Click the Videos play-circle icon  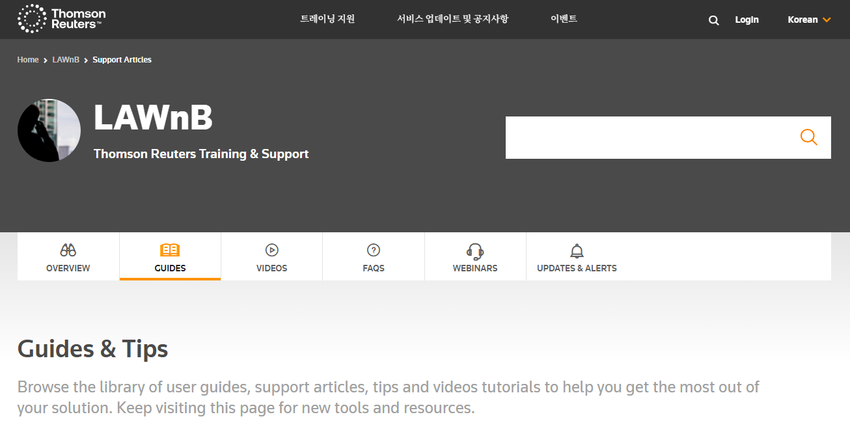pyautogui.click(x=272, y=250)
